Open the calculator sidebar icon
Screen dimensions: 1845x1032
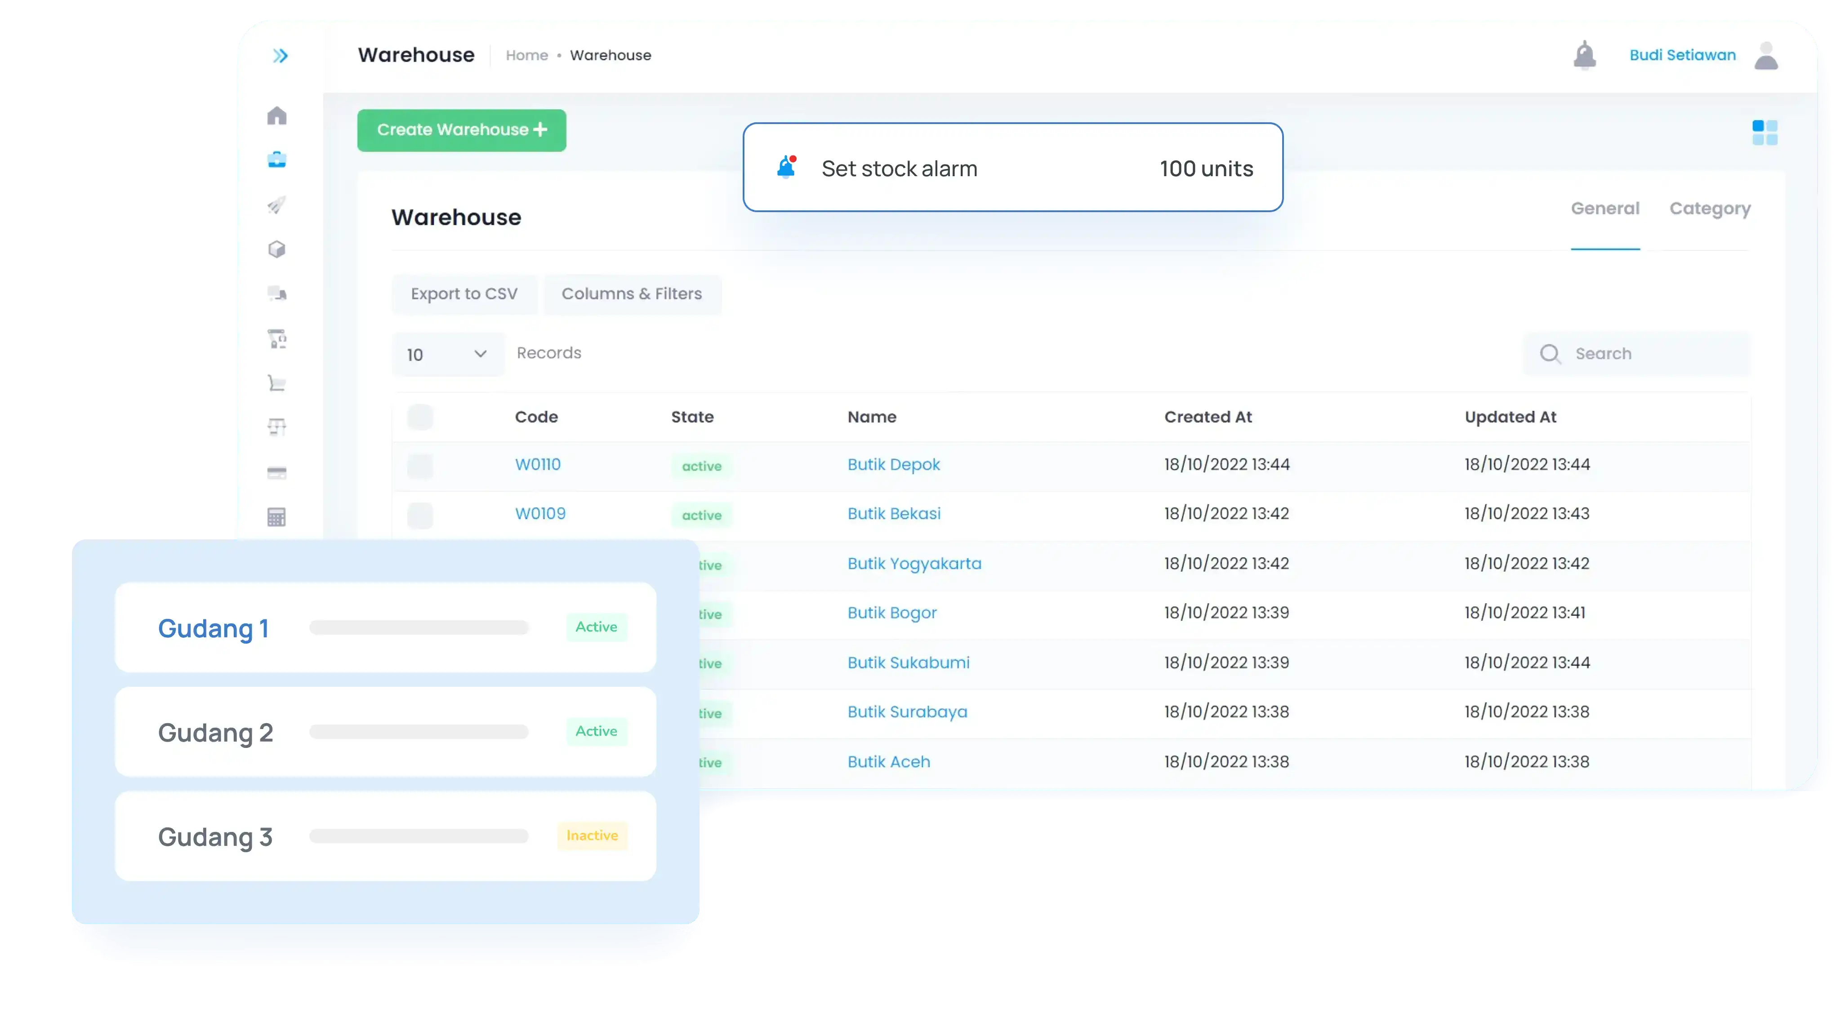click(277, 517)
